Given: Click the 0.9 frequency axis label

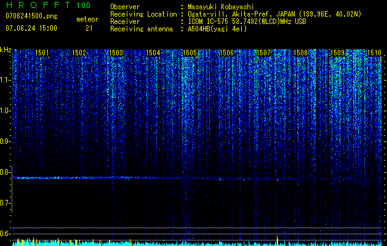Looking at the screenshot, I should (x=6, y=141).
